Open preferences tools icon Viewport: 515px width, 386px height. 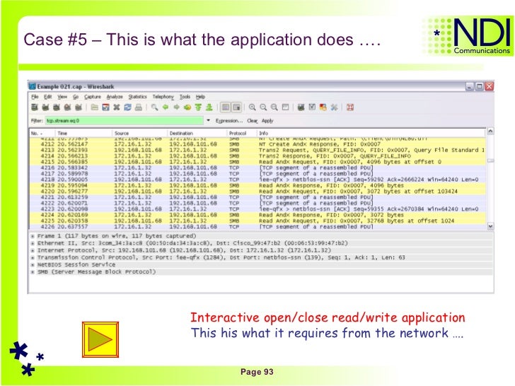pos(334,107)
